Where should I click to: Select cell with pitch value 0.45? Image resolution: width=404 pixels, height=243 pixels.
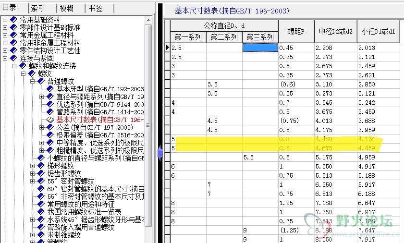[296, 48]
